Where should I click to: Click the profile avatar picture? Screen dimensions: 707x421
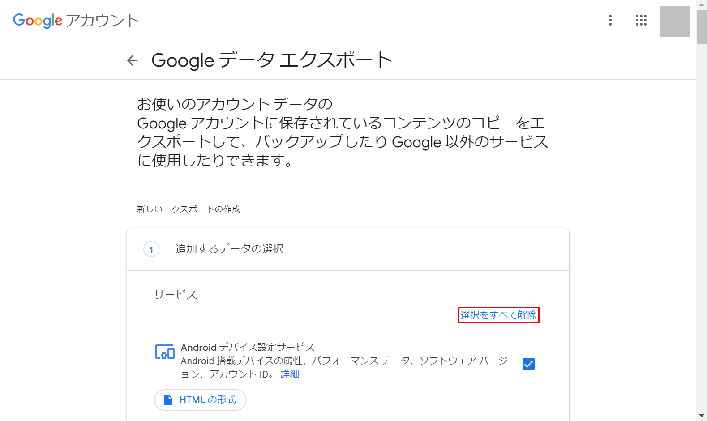[x=674, y=21]
